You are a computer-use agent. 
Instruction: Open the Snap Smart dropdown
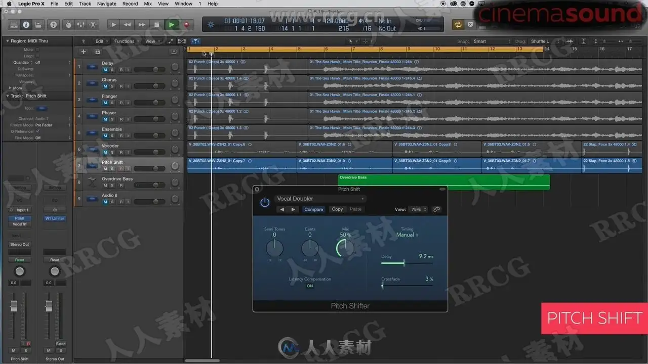click(492, 41)
